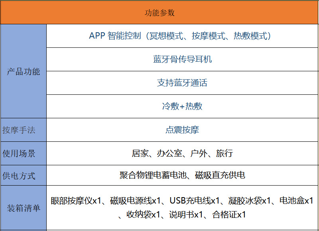Click the text 眼部按摩仪x1
The width and height of the screenshot is (319, 231).
pos(71,198)
